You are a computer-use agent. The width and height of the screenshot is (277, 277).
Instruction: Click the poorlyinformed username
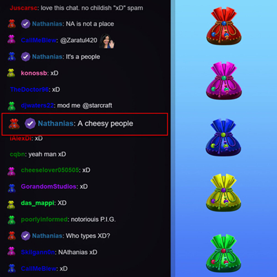click(x=44, y=219)
